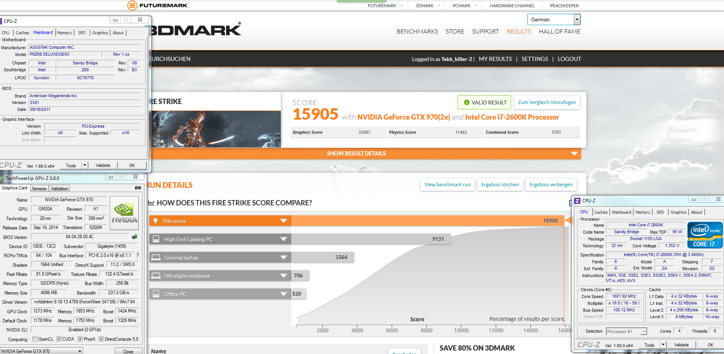The width and height of the screenshot is (724, 354).
Task: Toggle the PhysX checkbox in GPU-Z
Action: 80,339
